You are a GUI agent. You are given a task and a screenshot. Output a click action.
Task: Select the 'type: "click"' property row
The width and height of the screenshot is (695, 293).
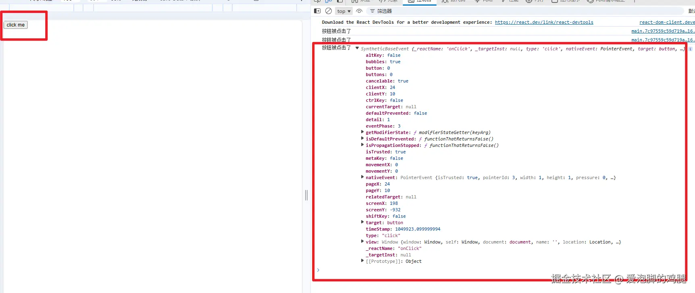tap(383, 236)
